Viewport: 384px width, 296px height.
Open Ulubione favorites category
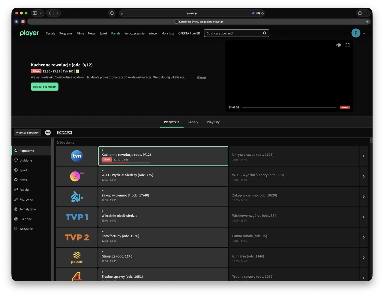coord(25,160)
